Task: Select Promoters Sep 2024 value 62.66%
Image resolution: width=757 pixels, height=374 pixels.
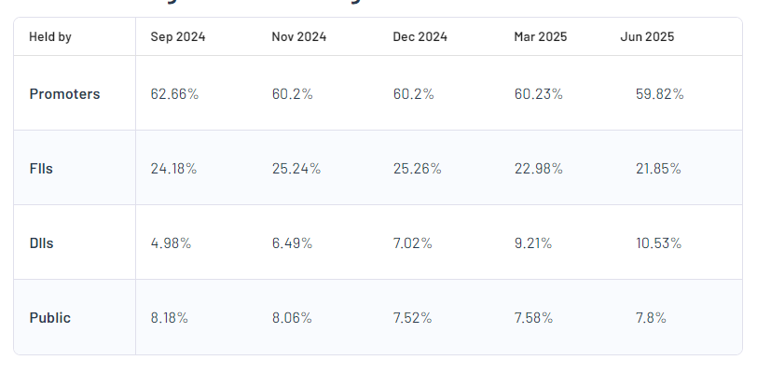Action: (174, 94)
